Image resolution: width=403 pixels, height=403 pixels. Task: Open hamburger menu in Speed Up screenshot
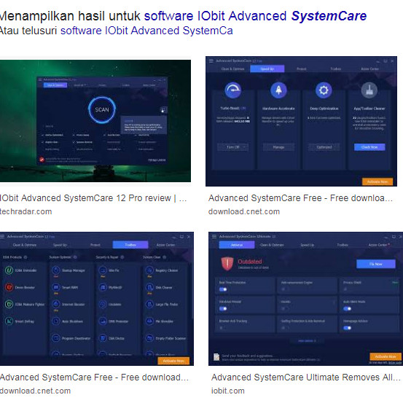[x=211, y=60]
